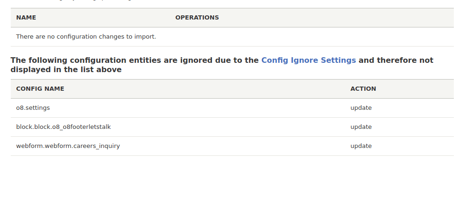
Task: Click the CONFIG NAME column header
Action: (x=40, y=89)
